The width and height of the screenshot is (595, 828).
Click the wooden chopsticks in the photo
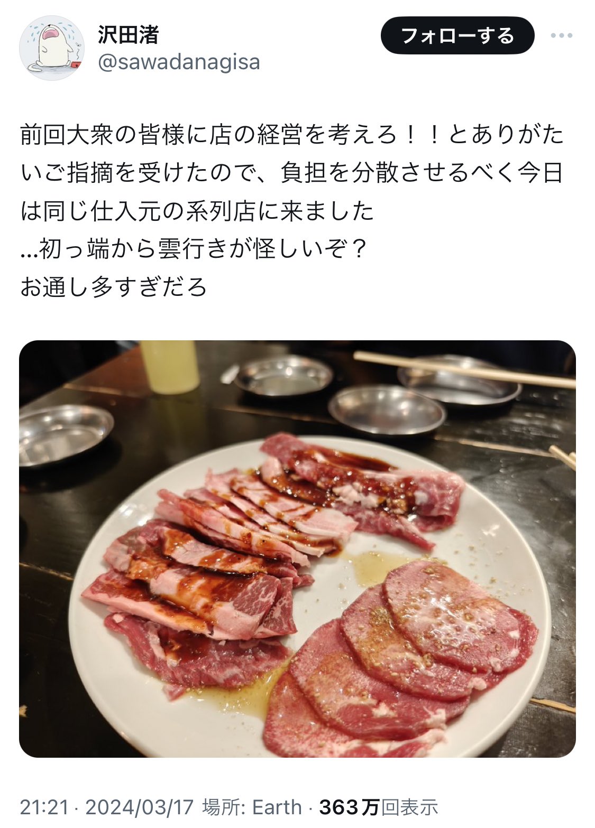click(x=464, y=369)
